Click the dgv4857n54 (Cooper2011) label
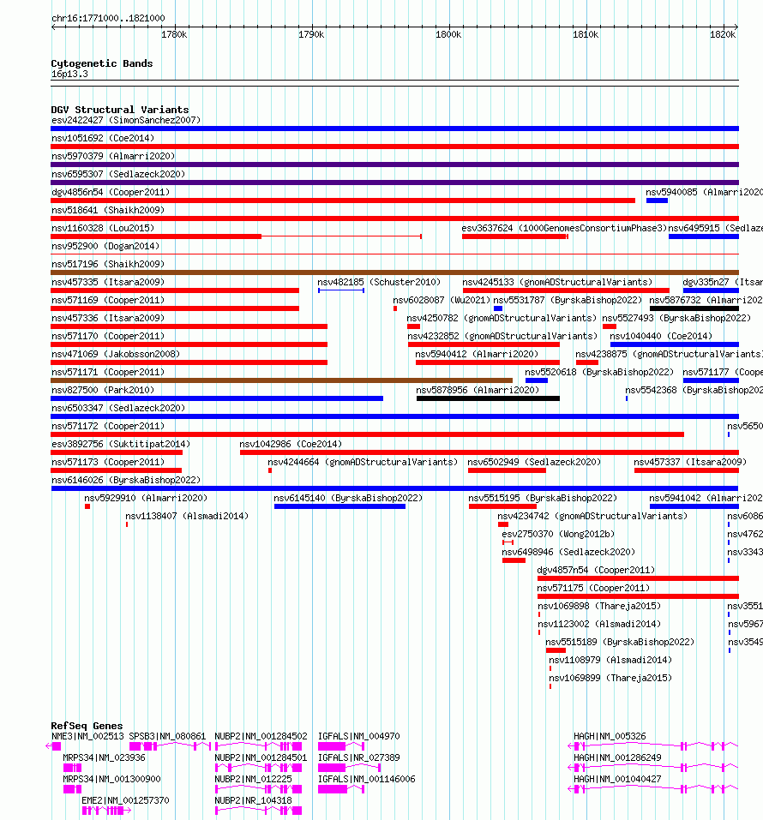Image resolution: width=763 pixels, height=820 pixels. pos(596,570)
